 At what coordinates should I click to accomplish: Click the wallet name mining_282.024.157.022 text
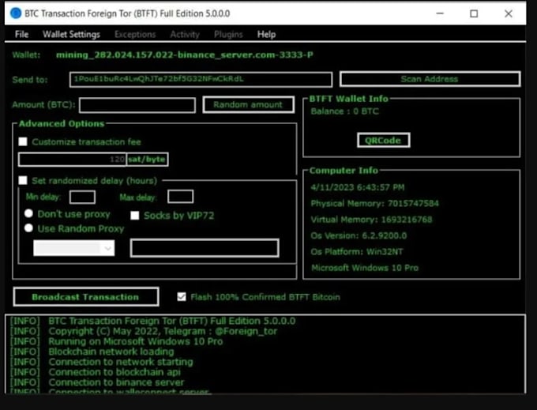184,55
